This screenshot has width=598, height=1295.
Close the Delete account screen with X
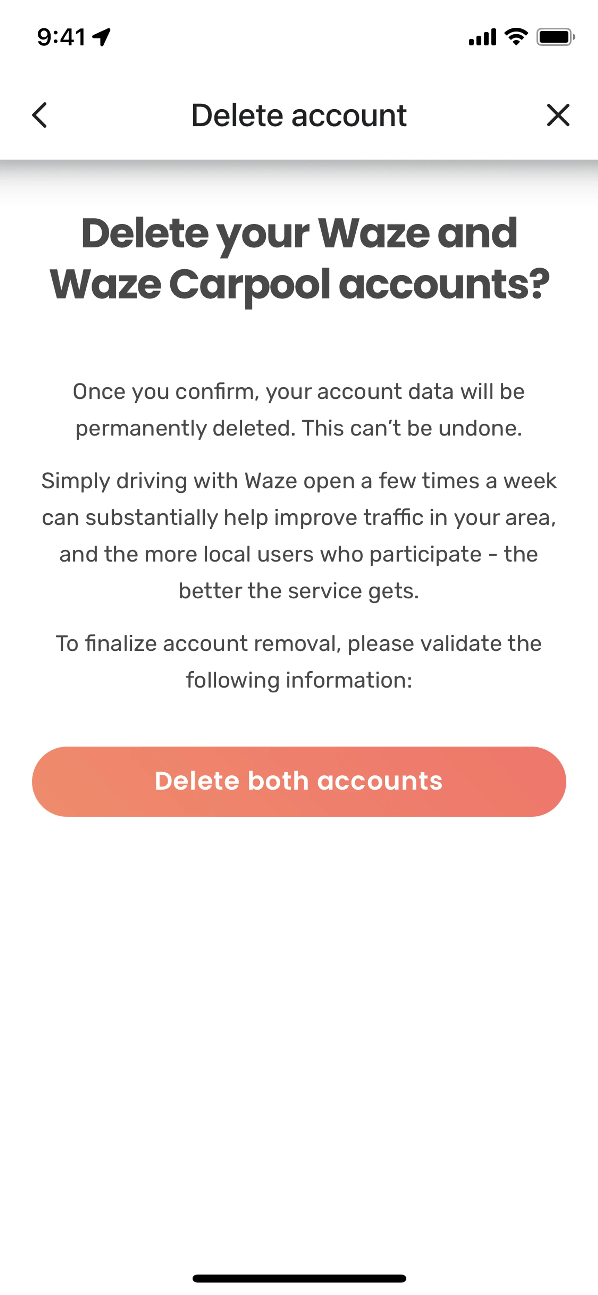coord(558,115)
